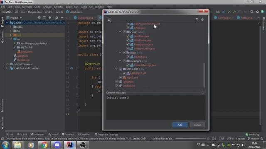Open Chrome from taskbar
Image resolution: width=266 pixels, height=149 pixels.
pyautogui.click(x=44, y=145)
